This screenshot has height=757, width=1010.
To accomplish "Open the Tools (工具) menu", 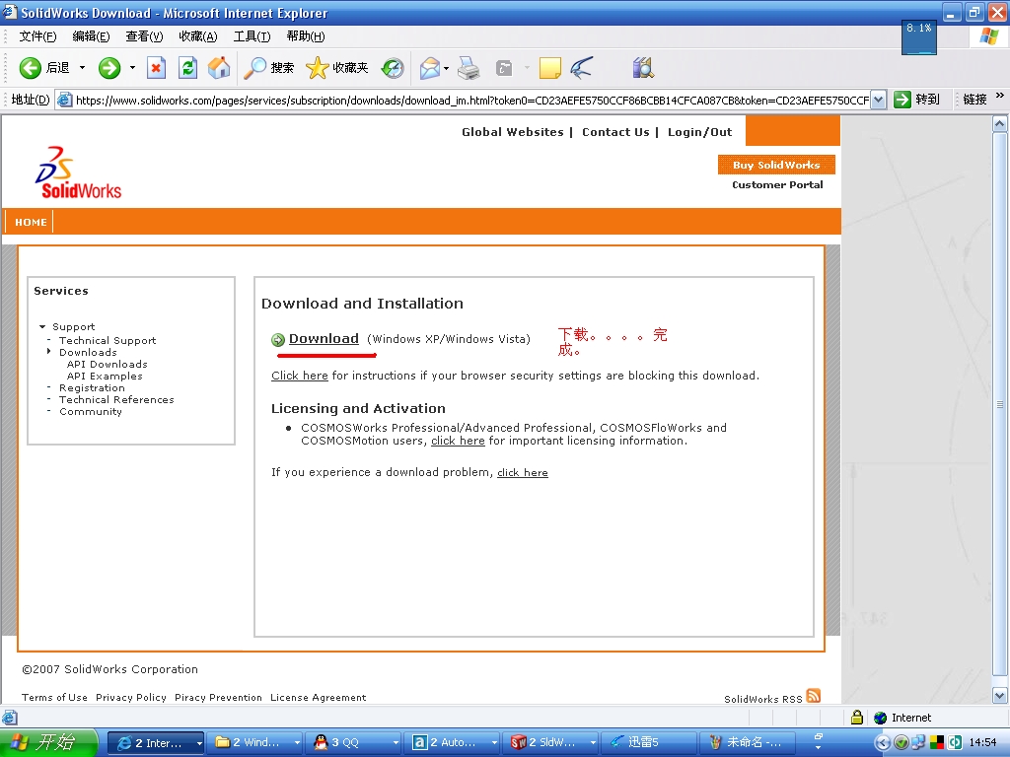I will (x=252, y=36).
